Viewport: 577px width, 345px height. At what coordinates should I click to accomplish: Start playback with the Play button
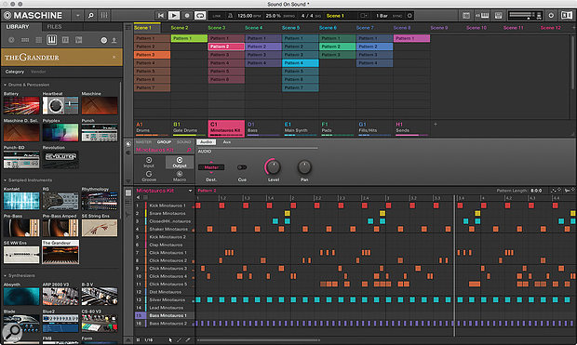(174, 16)
